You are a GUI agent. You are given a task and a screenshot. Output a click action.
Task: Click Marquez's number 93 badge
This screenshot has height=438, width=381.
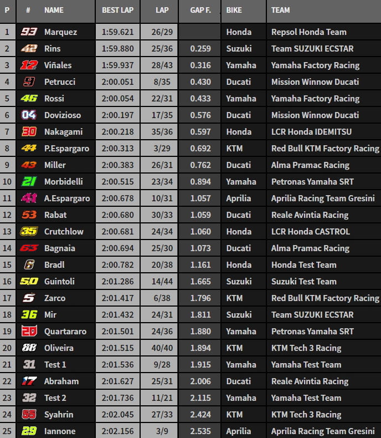[x=28, y=32]
